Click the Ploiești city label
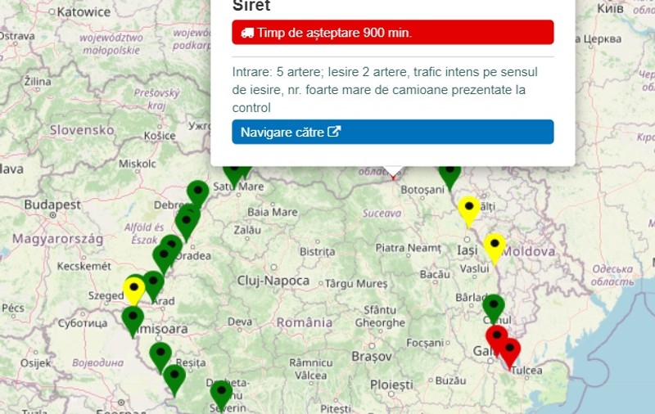This screenshot has height=414, width=655. tap(391, 385)
